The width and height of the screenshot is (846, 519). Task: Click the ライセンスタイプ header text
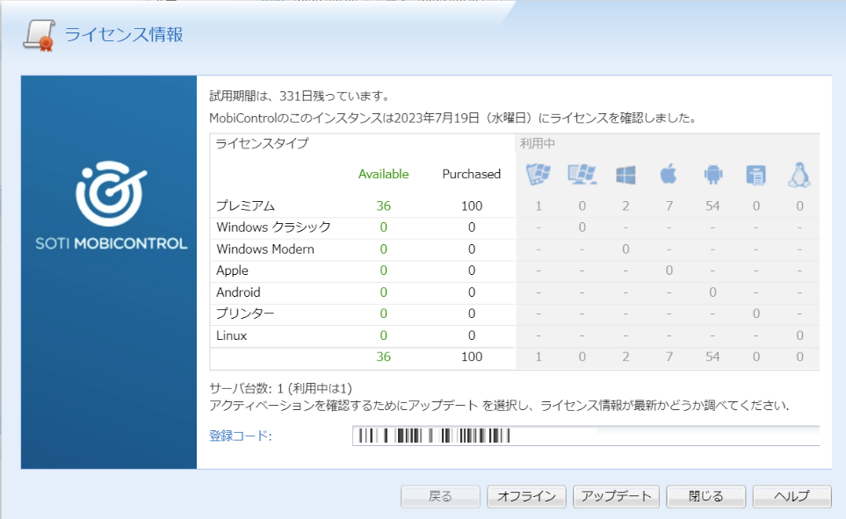click(x=262, y=143)
